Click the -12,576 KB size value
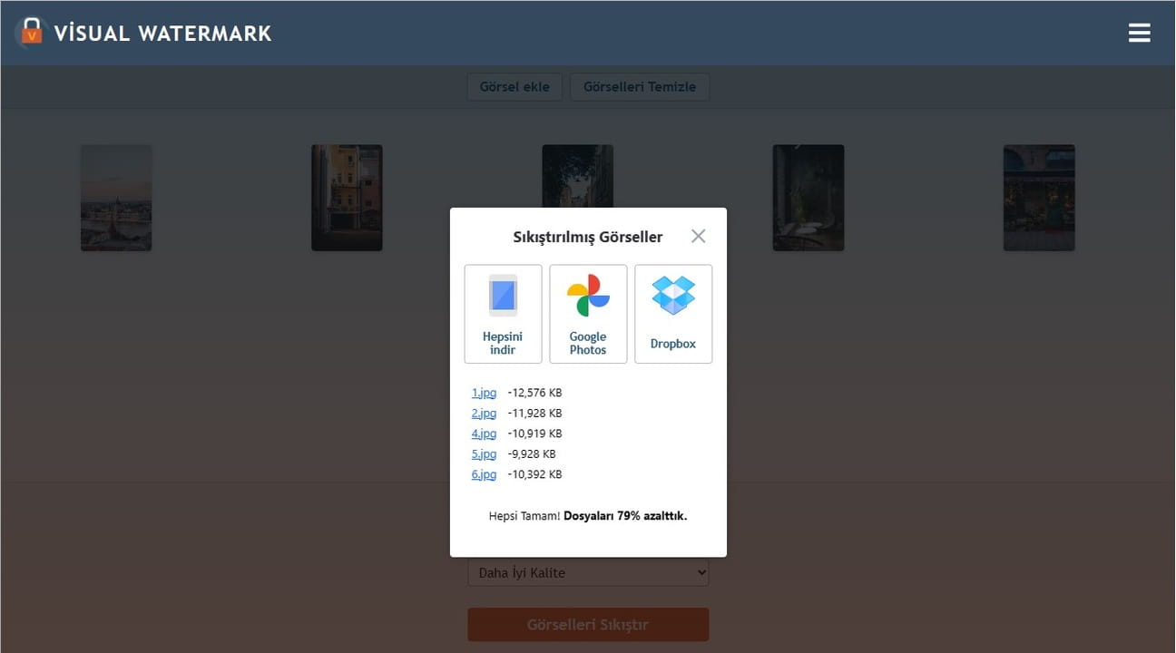The height and width of the screenshot is (653, 1176). tap(534, 393)
